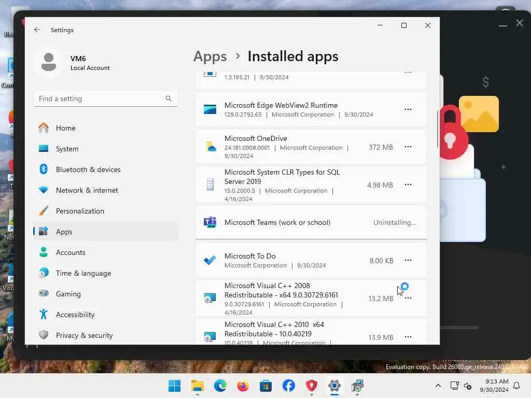Go back using the Settings back arrow

pyautogui.click(x=37, y=30)
